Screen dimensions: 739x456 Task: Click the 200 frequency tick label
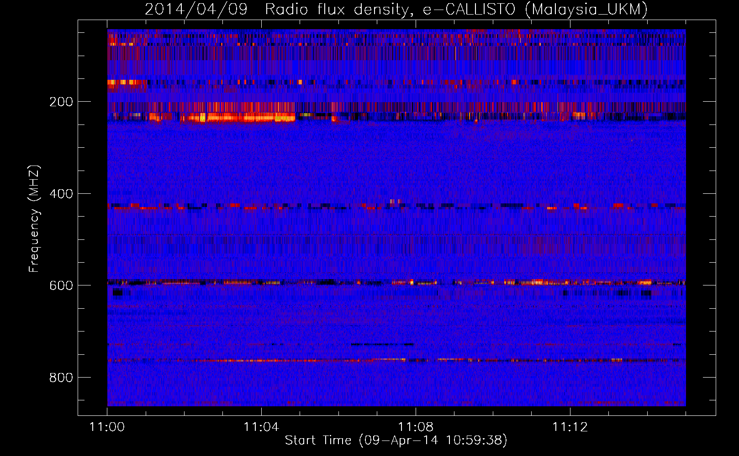pos(61,102)
